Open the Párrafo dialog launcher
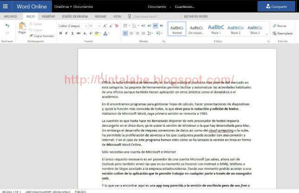The height and width of the screenshot is (193, 299). tap(164, 41)
